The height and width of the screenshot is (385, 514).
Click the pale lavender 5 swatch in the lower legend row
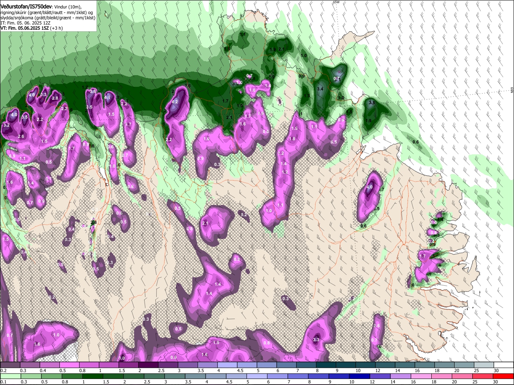pyautogui.click(x=257, y=376)
